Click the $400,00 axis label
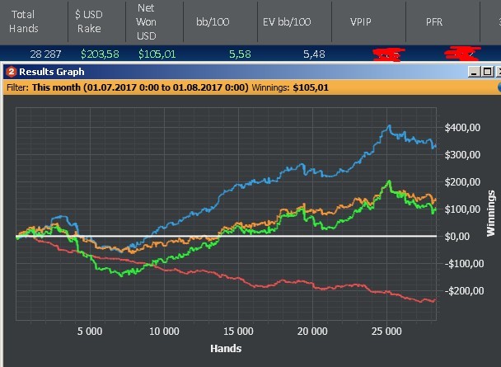 [x=462, y=128]
